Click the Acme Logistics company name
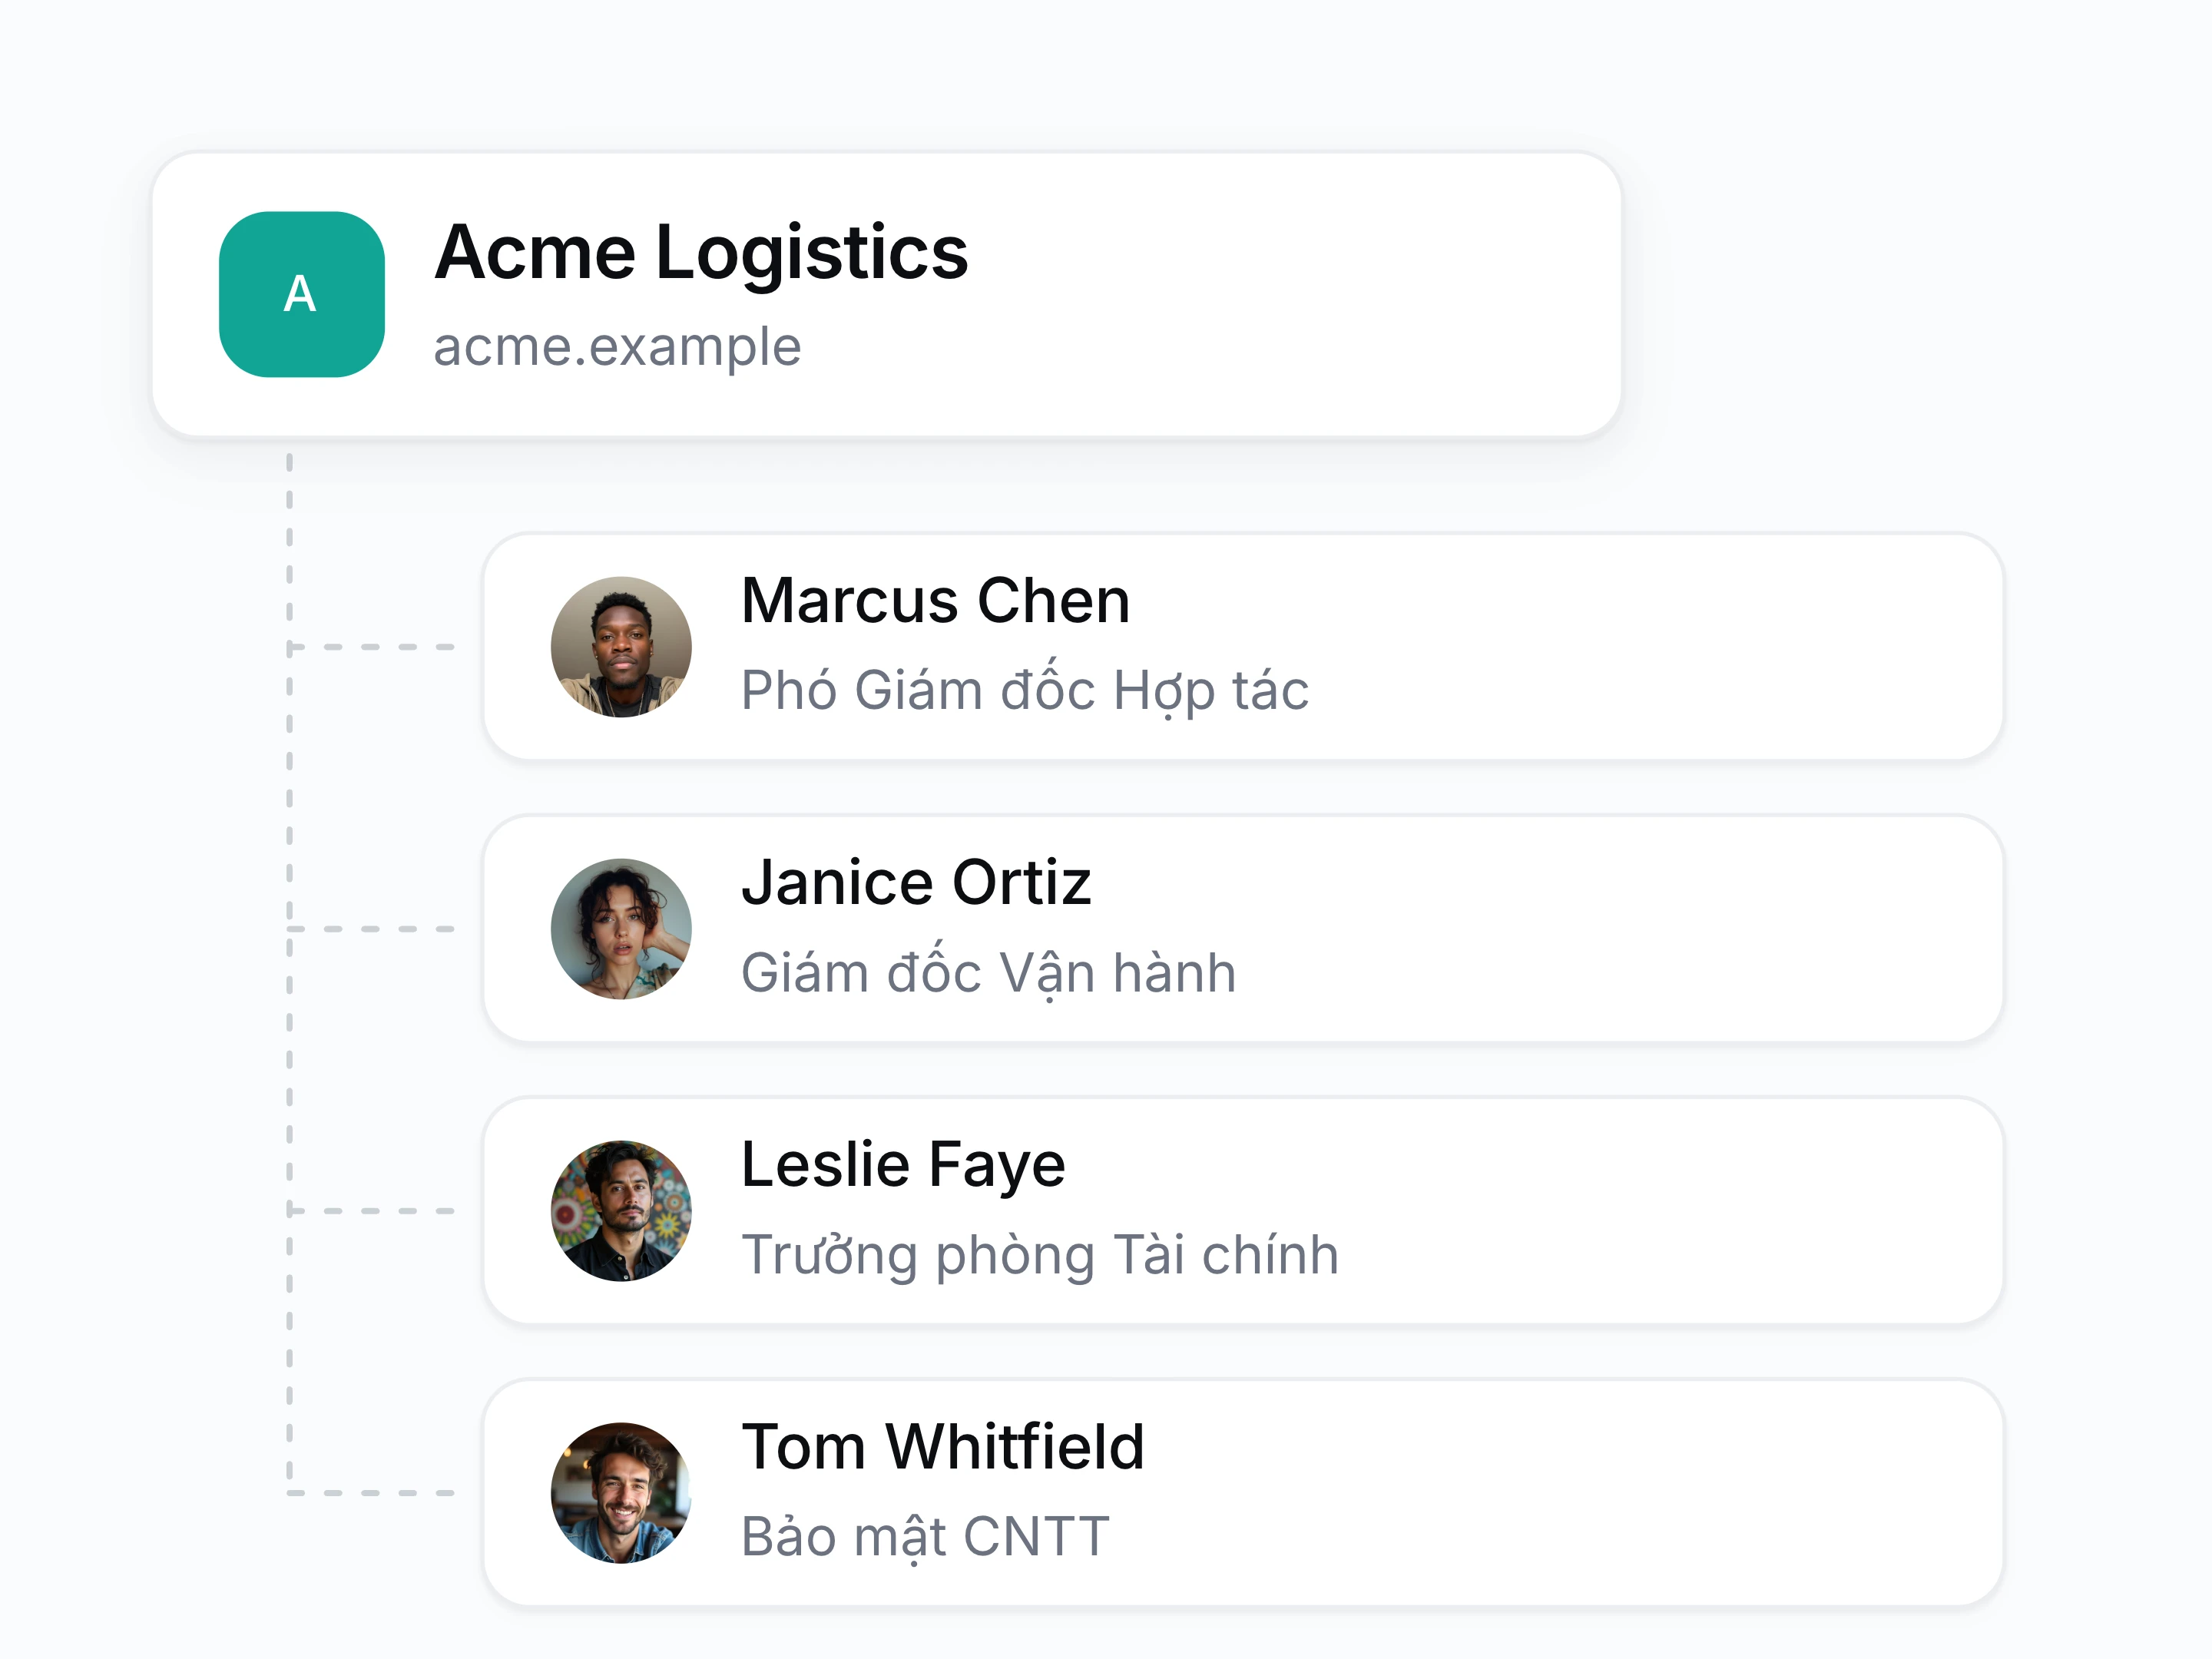This screenshot has height=1659, width=2212. (701, 252)
